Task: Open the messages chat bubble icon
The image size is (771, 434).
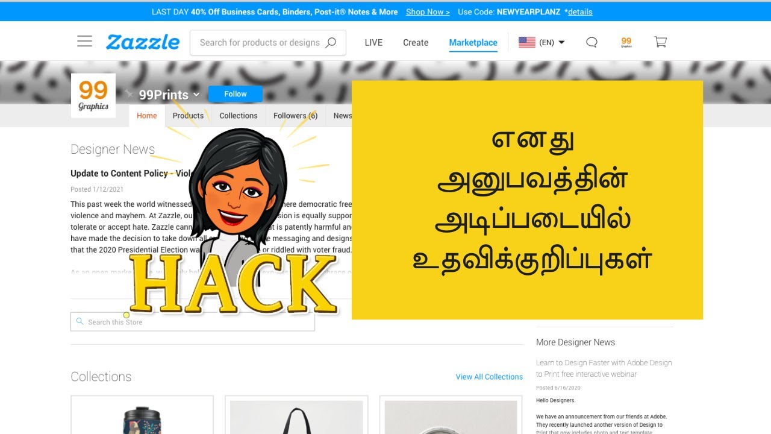Action: point(592,42)
